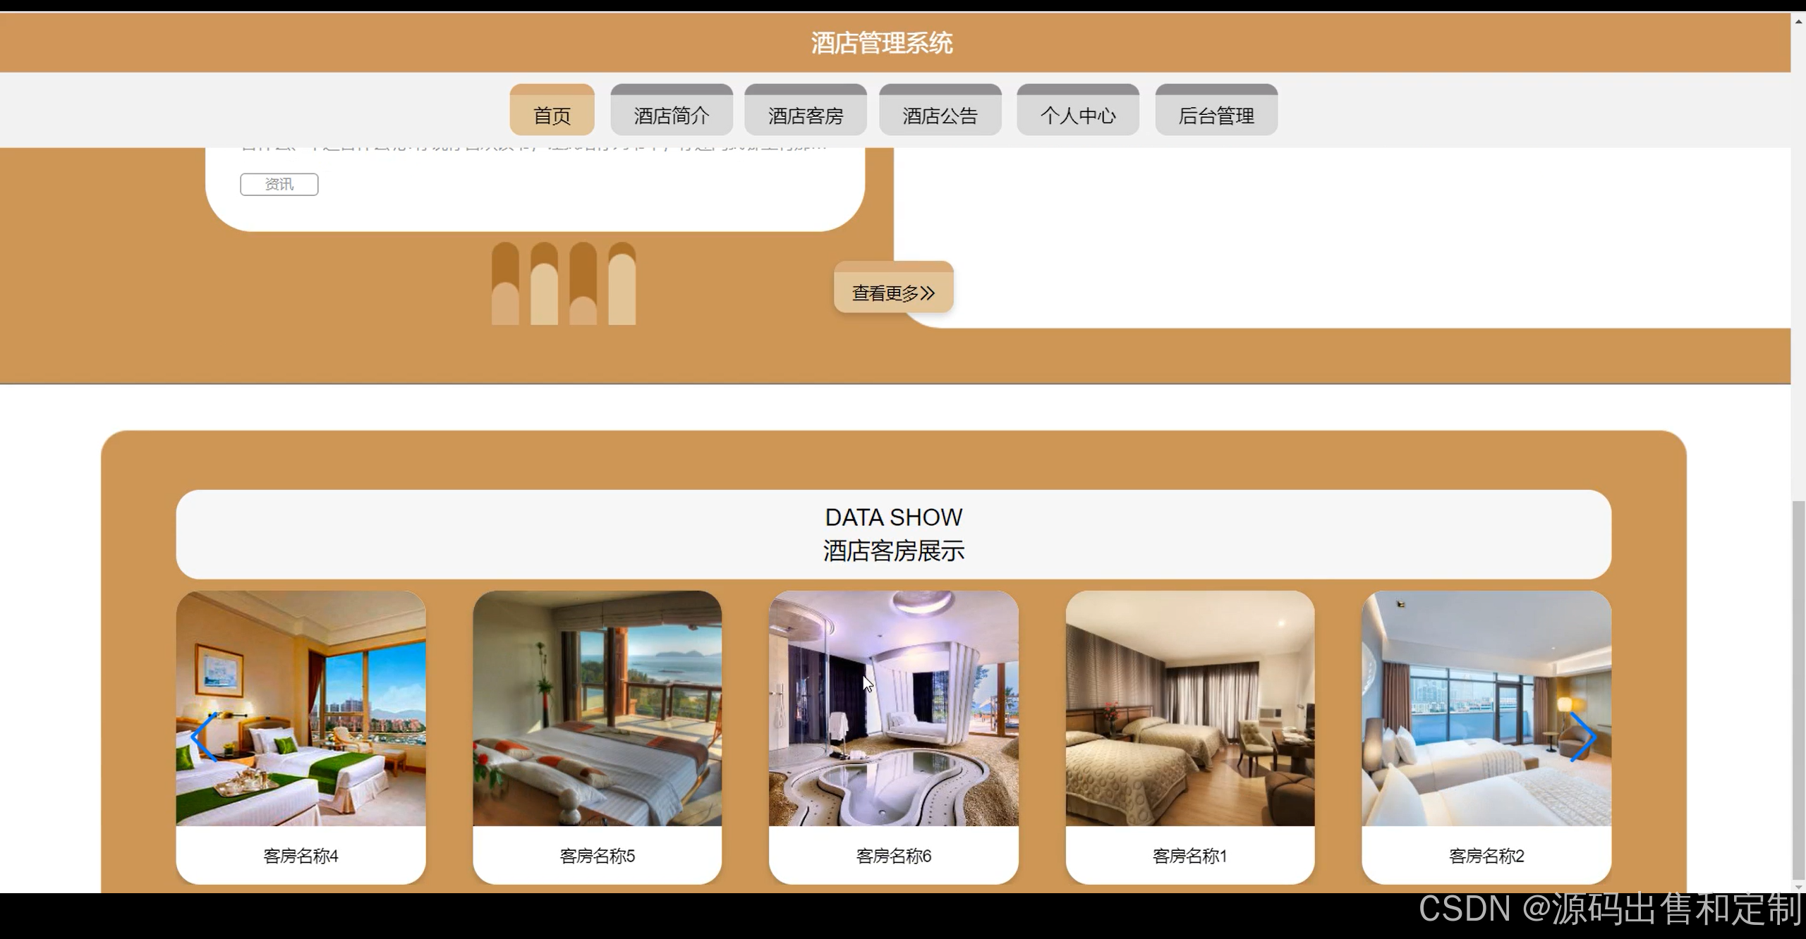Image resolution: width=1806 pixels, height=939 pixels.
Task: Click 资讯 button
Action: [x=278, y=183]
